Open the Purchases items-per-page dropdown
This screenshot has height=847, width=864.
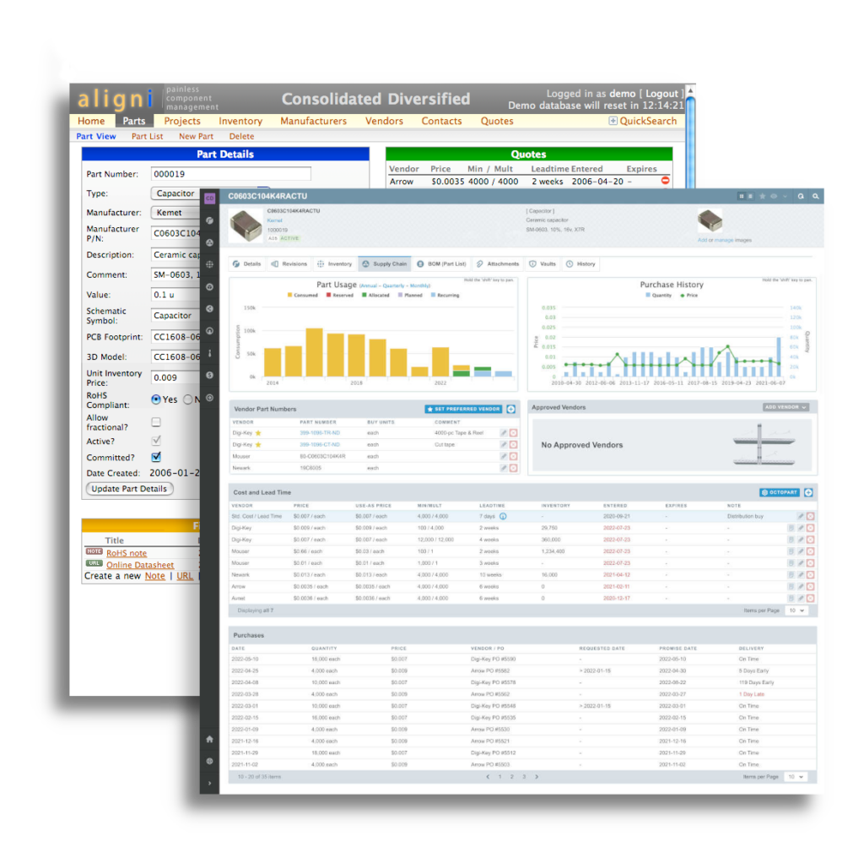(796, 777)
